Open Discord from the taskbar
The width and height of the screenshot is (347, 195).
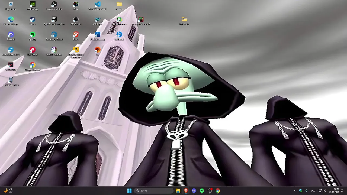click(x=194, y=191)
